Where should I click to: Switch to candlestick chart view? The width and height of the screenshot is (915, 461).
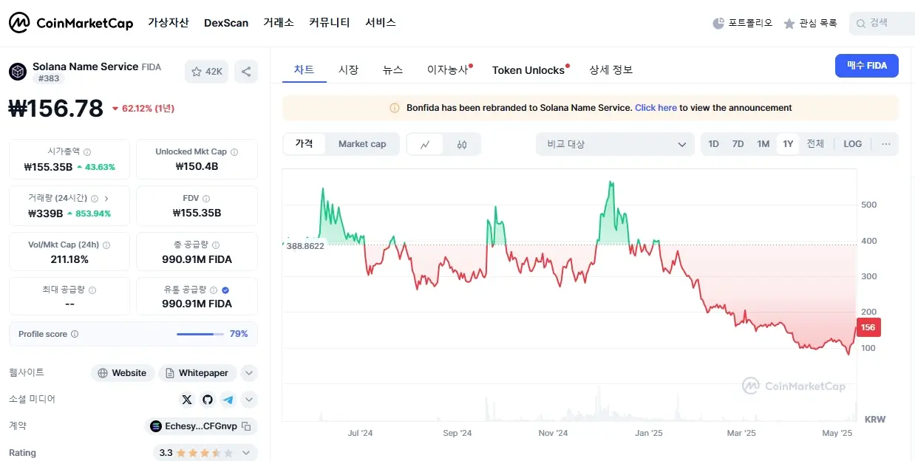click(x=462, y=144)
